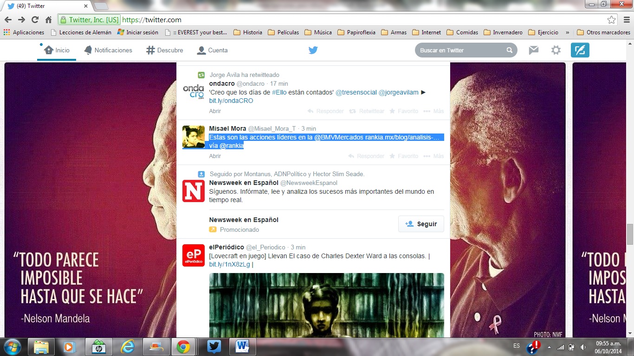Open the Lecciones de Alemán bookmark
Image resolution: width=634 pixels, height=356 pixels.
point(81,32)
